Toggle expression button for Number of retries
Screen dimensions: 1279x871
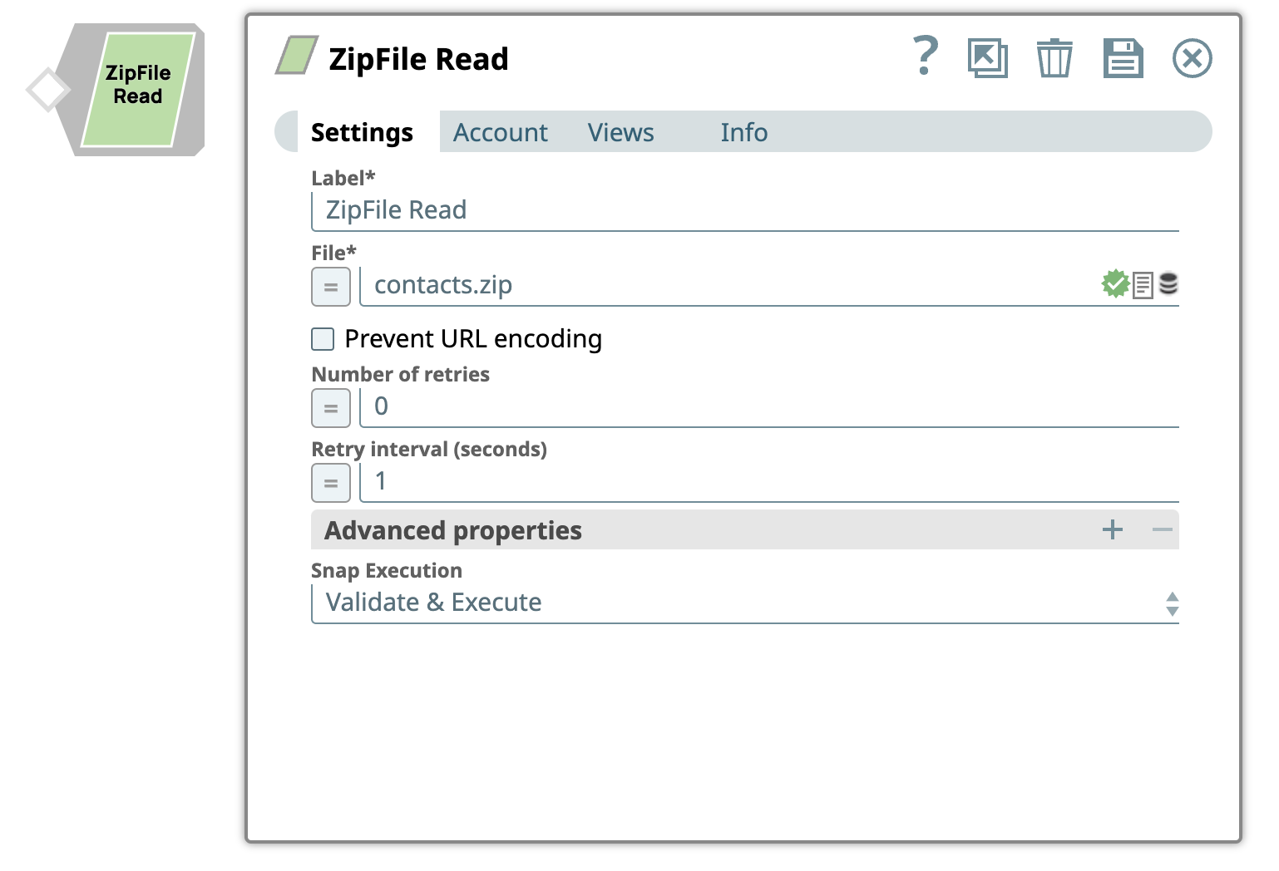pos(330,409)
